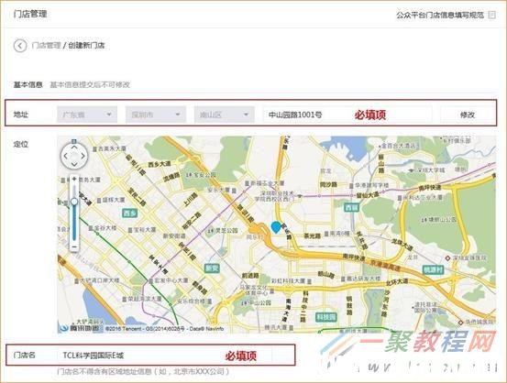Click the 塘朗山公园 label on map
Viewport: 507px width, 383px height.
click(x=439, y=220)
